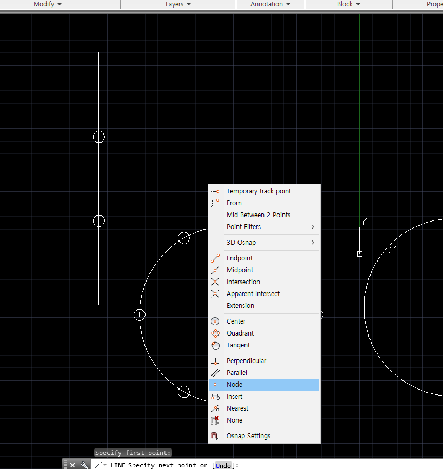This screenshot has width=443, height=469.
Task: Click the UCS origin square marker
Action: 360,254
